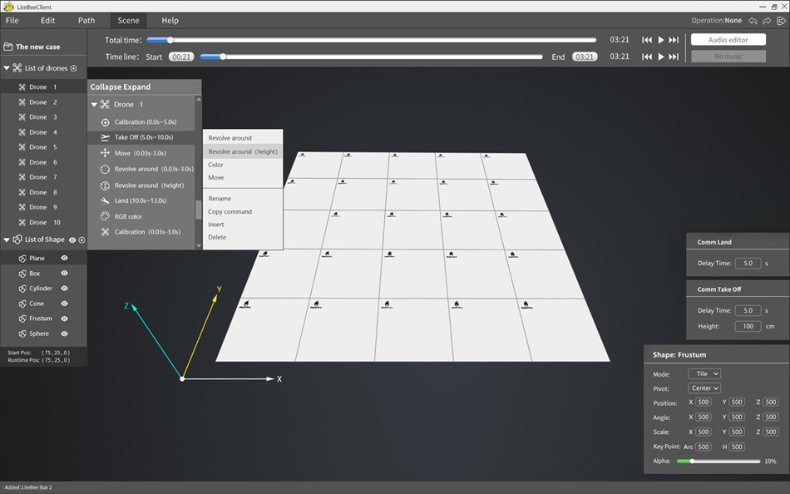Play the Time line segment
The image size is (790, 494).
coord(661,57)
